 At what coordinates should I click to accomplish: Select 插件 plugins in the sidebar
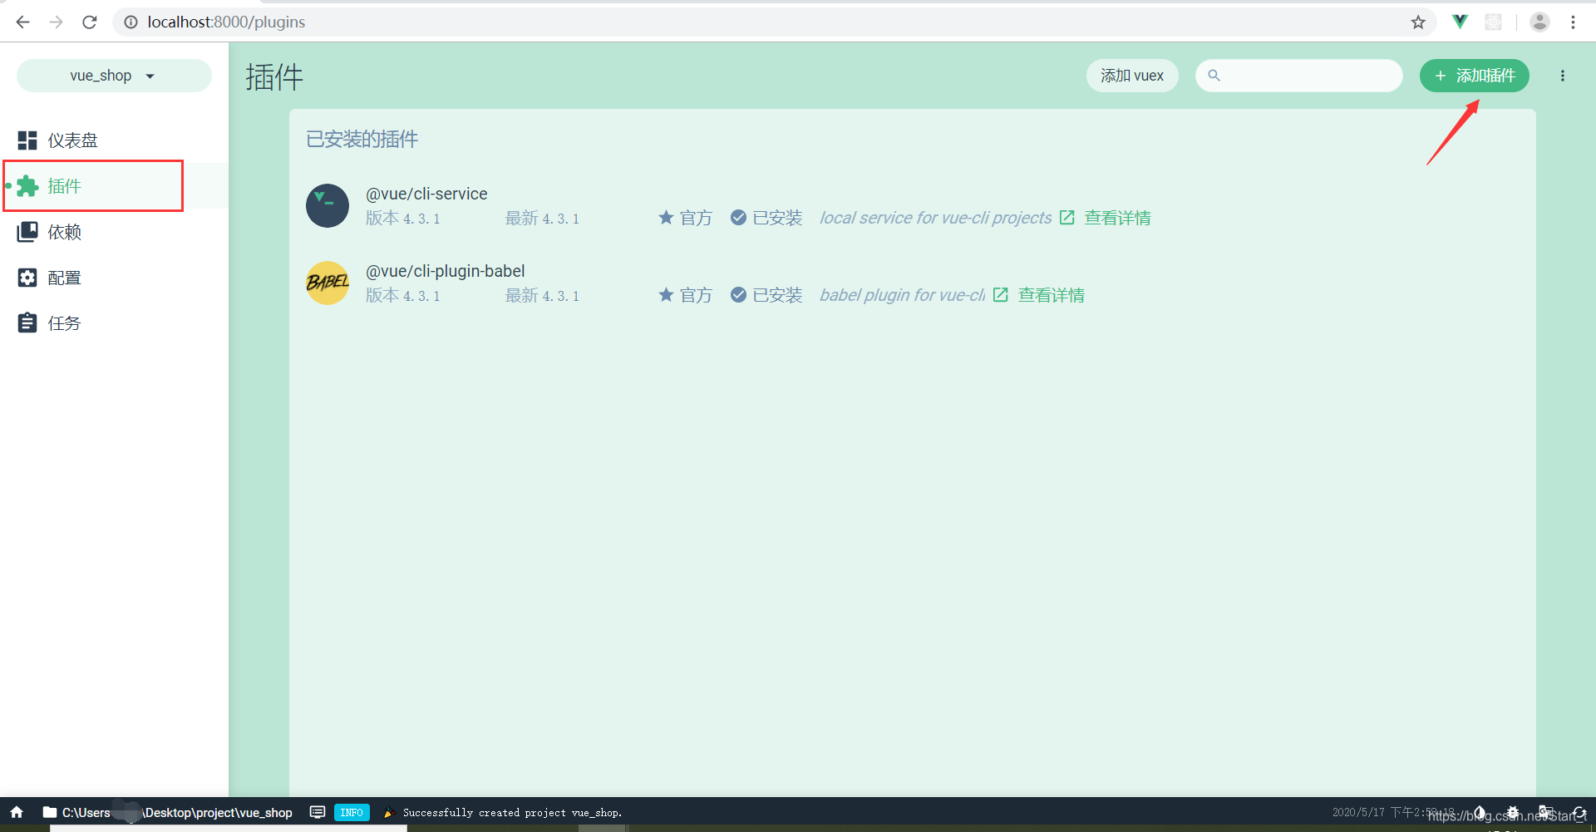pyautogui.click(x=114, y=186)
